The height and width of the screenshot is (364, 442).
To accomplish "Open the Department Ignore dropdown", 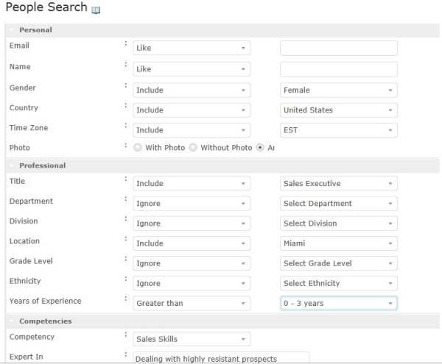I will (x=192, y=204).
